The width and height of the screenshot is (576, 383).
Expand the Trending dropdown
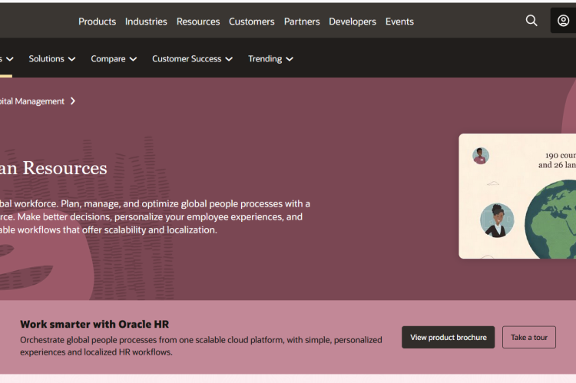270,59
